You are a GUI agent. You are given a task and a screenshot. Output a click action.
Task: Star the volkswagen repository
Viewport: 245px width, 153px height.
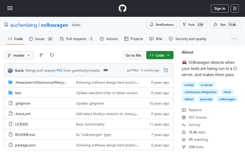tap(225, 25)
